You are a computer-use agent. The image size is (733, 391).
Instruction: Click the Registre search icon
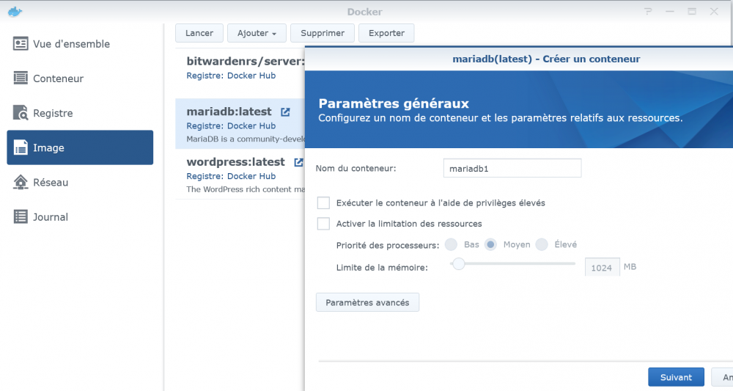click(21, 113)
